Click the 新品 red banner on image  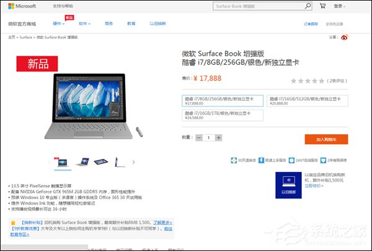point(37,64)
